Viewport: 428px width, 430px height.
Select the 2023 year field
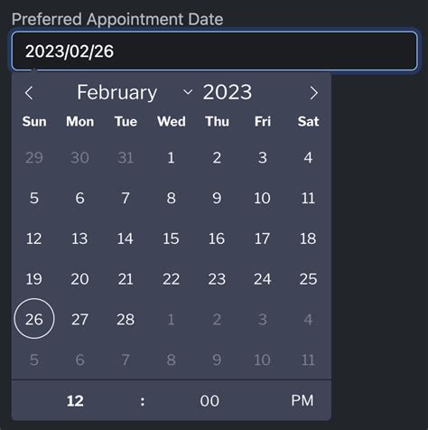point(228,92)
